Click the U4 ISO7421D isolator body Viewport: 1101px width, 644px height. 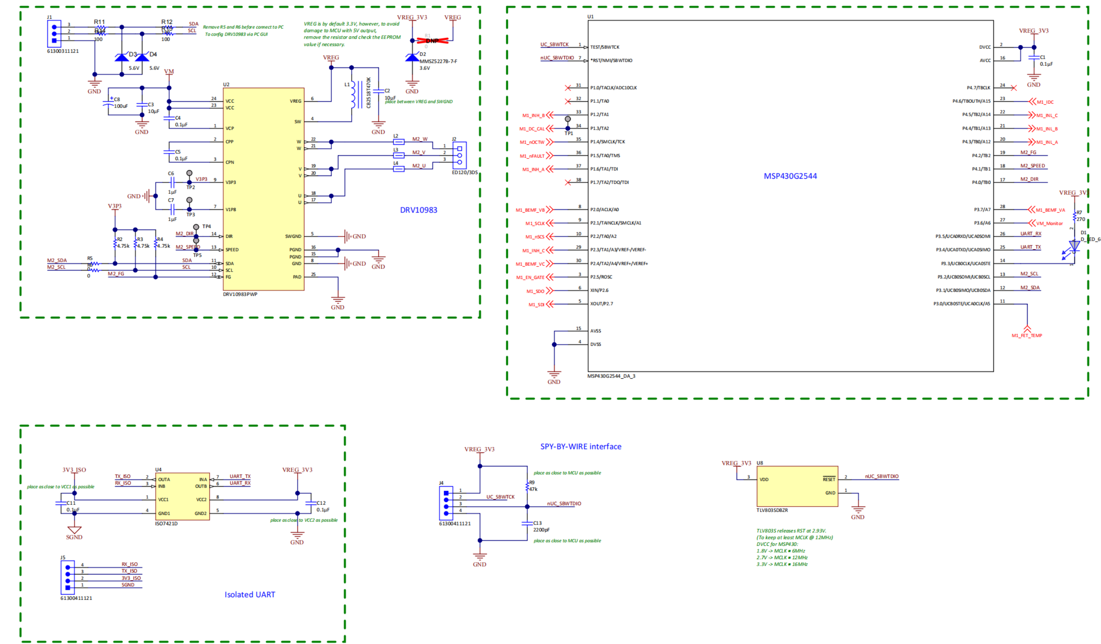click(182, 497)
